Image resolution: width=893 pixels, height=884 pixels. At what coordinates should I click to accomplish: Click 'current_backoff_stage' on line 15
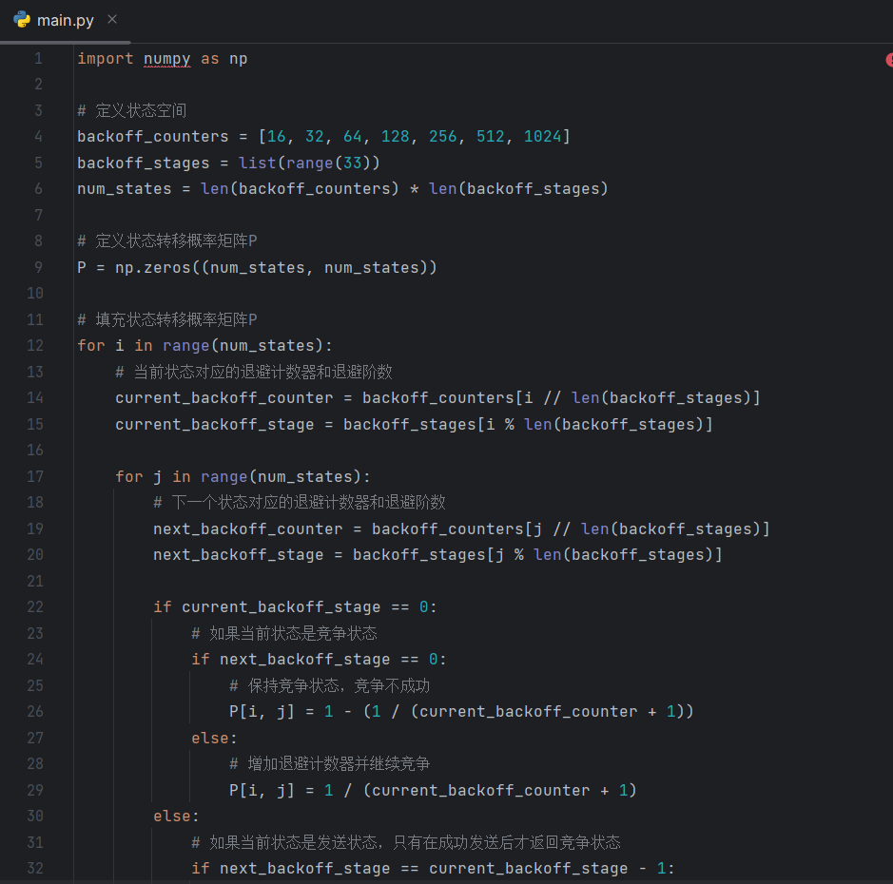pyautogui.click(x=214, y=425)
